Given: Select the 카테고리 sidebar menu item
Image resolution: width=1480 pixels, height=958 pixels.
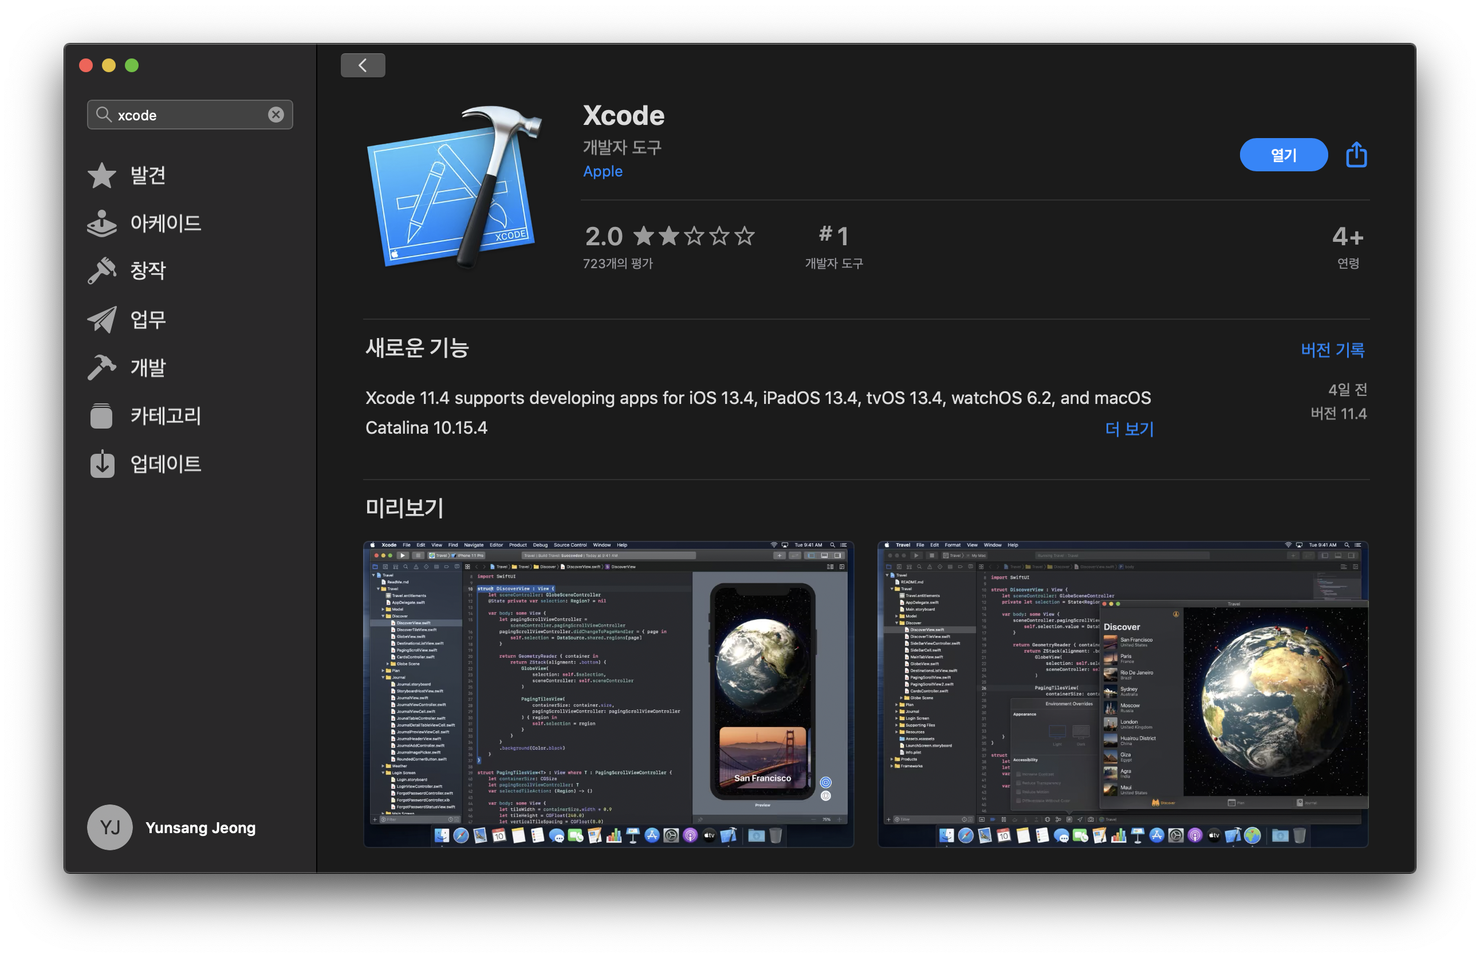Looking at the screenshot, I should [166, 415].
